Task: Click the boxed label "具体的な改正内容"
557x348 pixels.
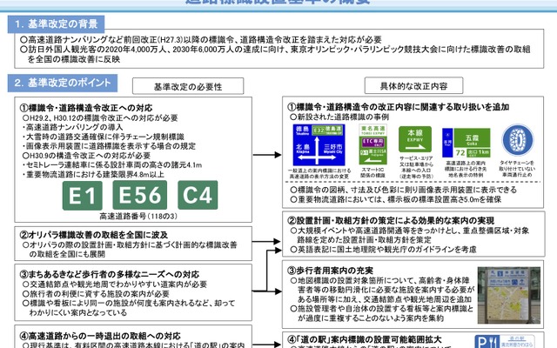Action: point(414,85)
